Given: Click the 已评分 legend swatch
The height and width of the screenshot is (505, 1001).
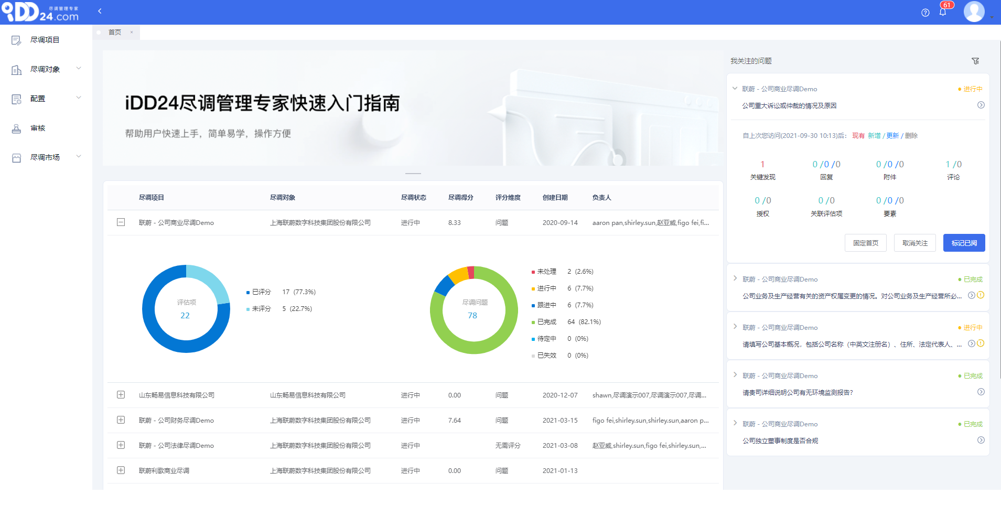Looking at the screenshot, I should tap(248, 293).
